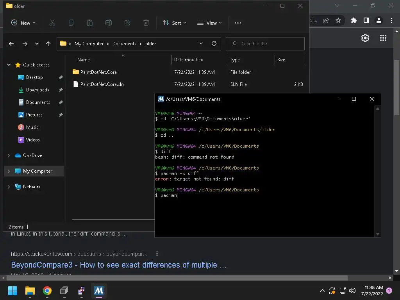Click the Cut scissors icon in Explorer toolbar
The width and height of the screenshot is (400, 300).
tap(52, 23)
